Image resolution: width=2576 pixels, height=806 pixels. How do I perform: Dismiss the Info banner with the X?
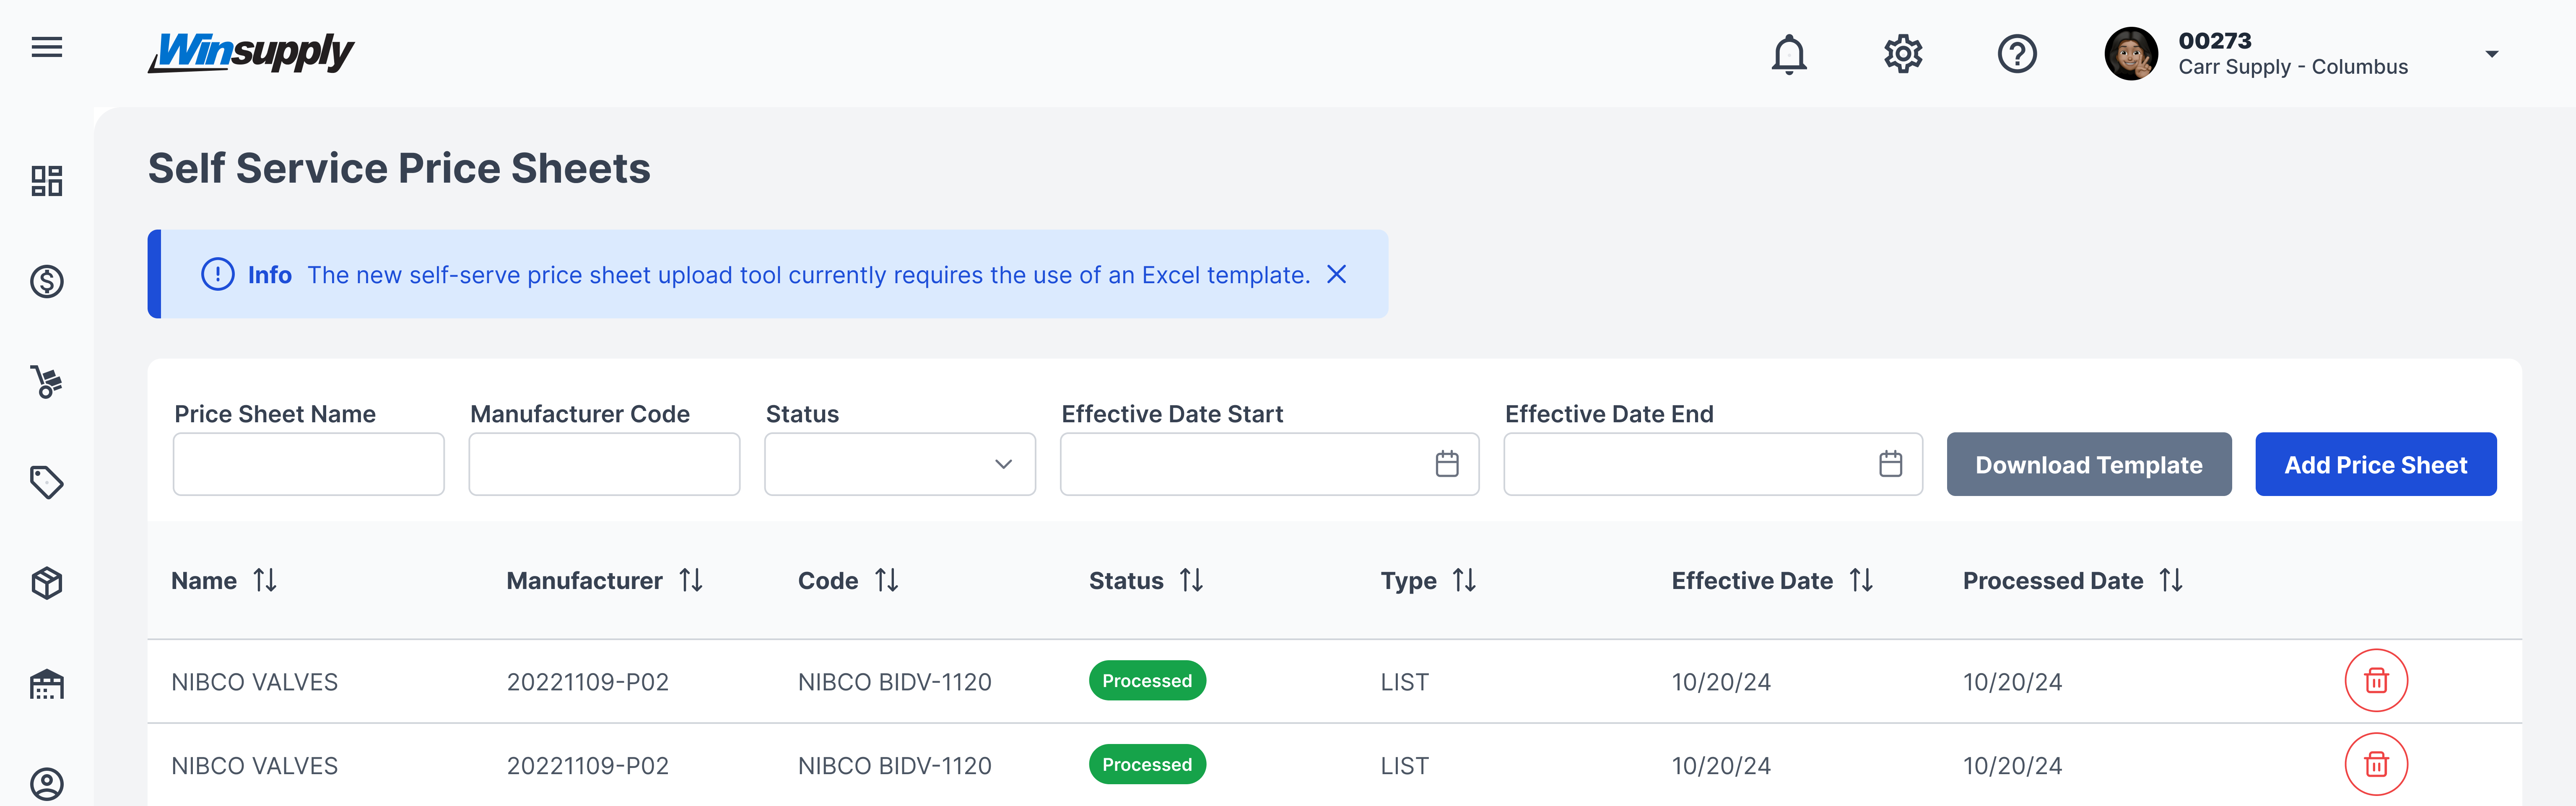(1336, 275)
